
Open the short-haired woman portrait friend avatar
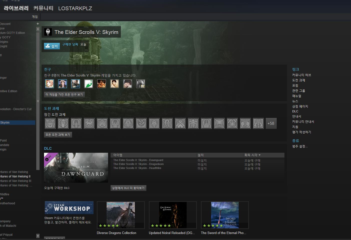(x=115, y=84)
